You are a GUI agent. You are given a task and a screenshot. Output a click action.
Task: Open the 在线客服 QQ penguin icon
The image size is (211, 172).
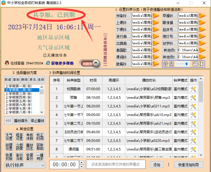(x=7, y=63)
